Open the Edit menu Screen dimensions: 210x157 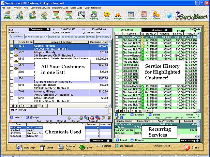[x=9, y=8]
